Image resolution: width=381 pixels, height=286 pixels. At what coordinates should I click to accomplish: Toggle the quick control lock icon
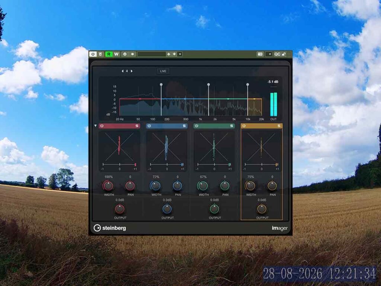(284, 54)
